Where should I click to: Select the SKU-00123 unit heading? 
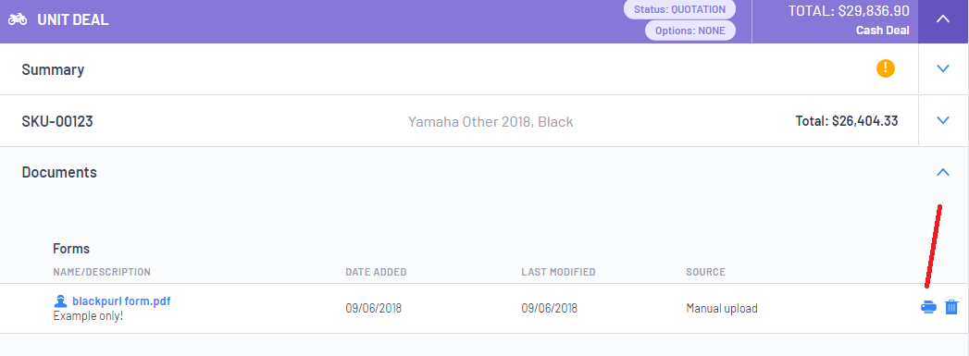point(57,121)
